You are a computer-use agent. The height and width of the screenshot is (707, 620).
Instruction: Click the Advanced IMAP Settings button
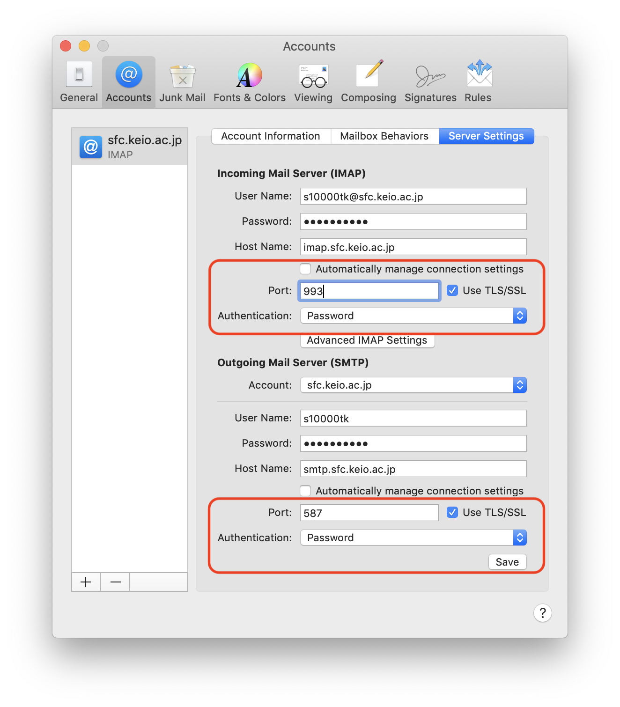367,340
